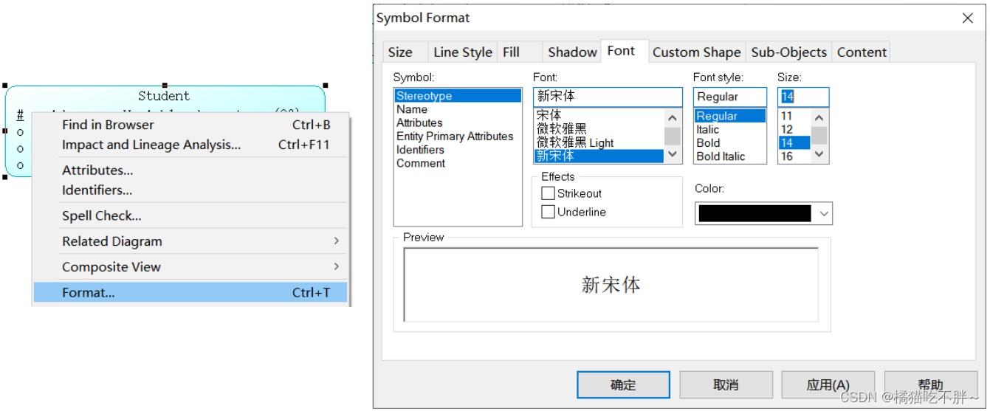The image size is (990, 411).
Task: Click the Font name input field
Action: 607,97
